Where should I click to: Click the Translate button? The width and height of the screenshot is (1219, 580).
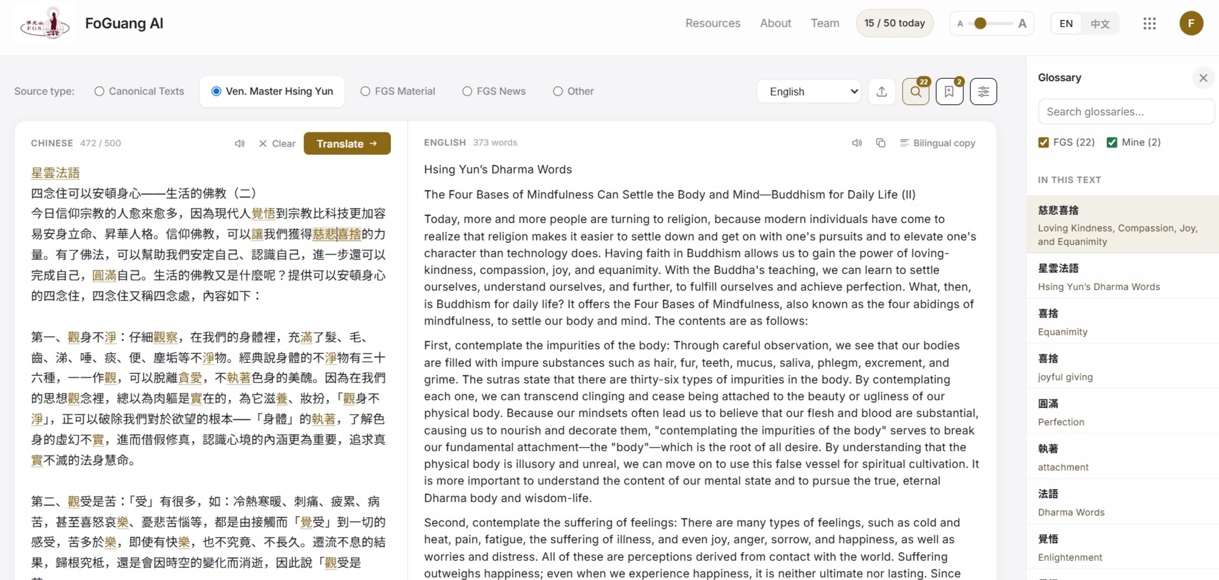pos(347,143)
